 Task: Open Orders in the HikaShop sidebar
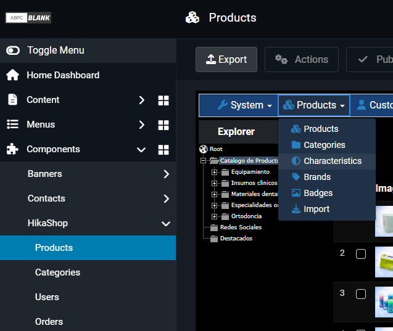49,322
